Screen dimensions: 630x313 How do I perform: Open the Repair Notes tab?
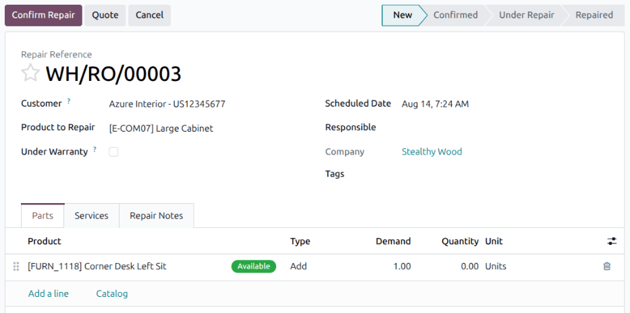click(x=156, y=215)
